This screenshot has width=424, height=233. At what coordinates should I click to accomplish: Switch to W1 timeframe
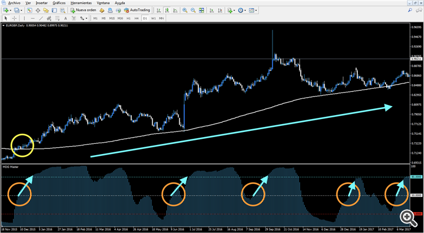(153, 18)
